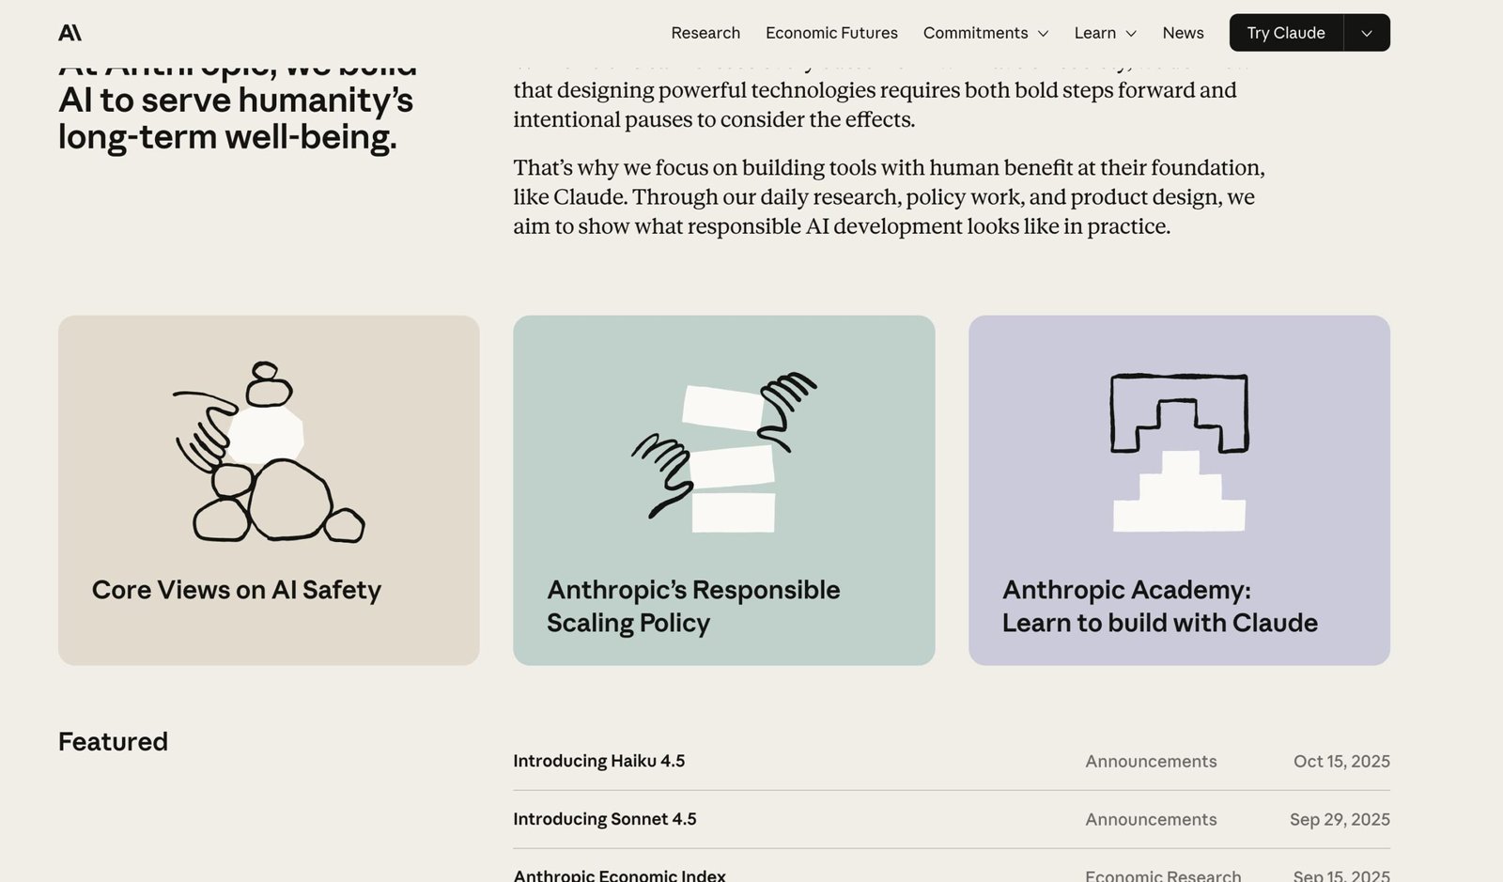Open Anthropic's Responsible Scaling Policy title

pyautogui.click(x=693, y=606)
